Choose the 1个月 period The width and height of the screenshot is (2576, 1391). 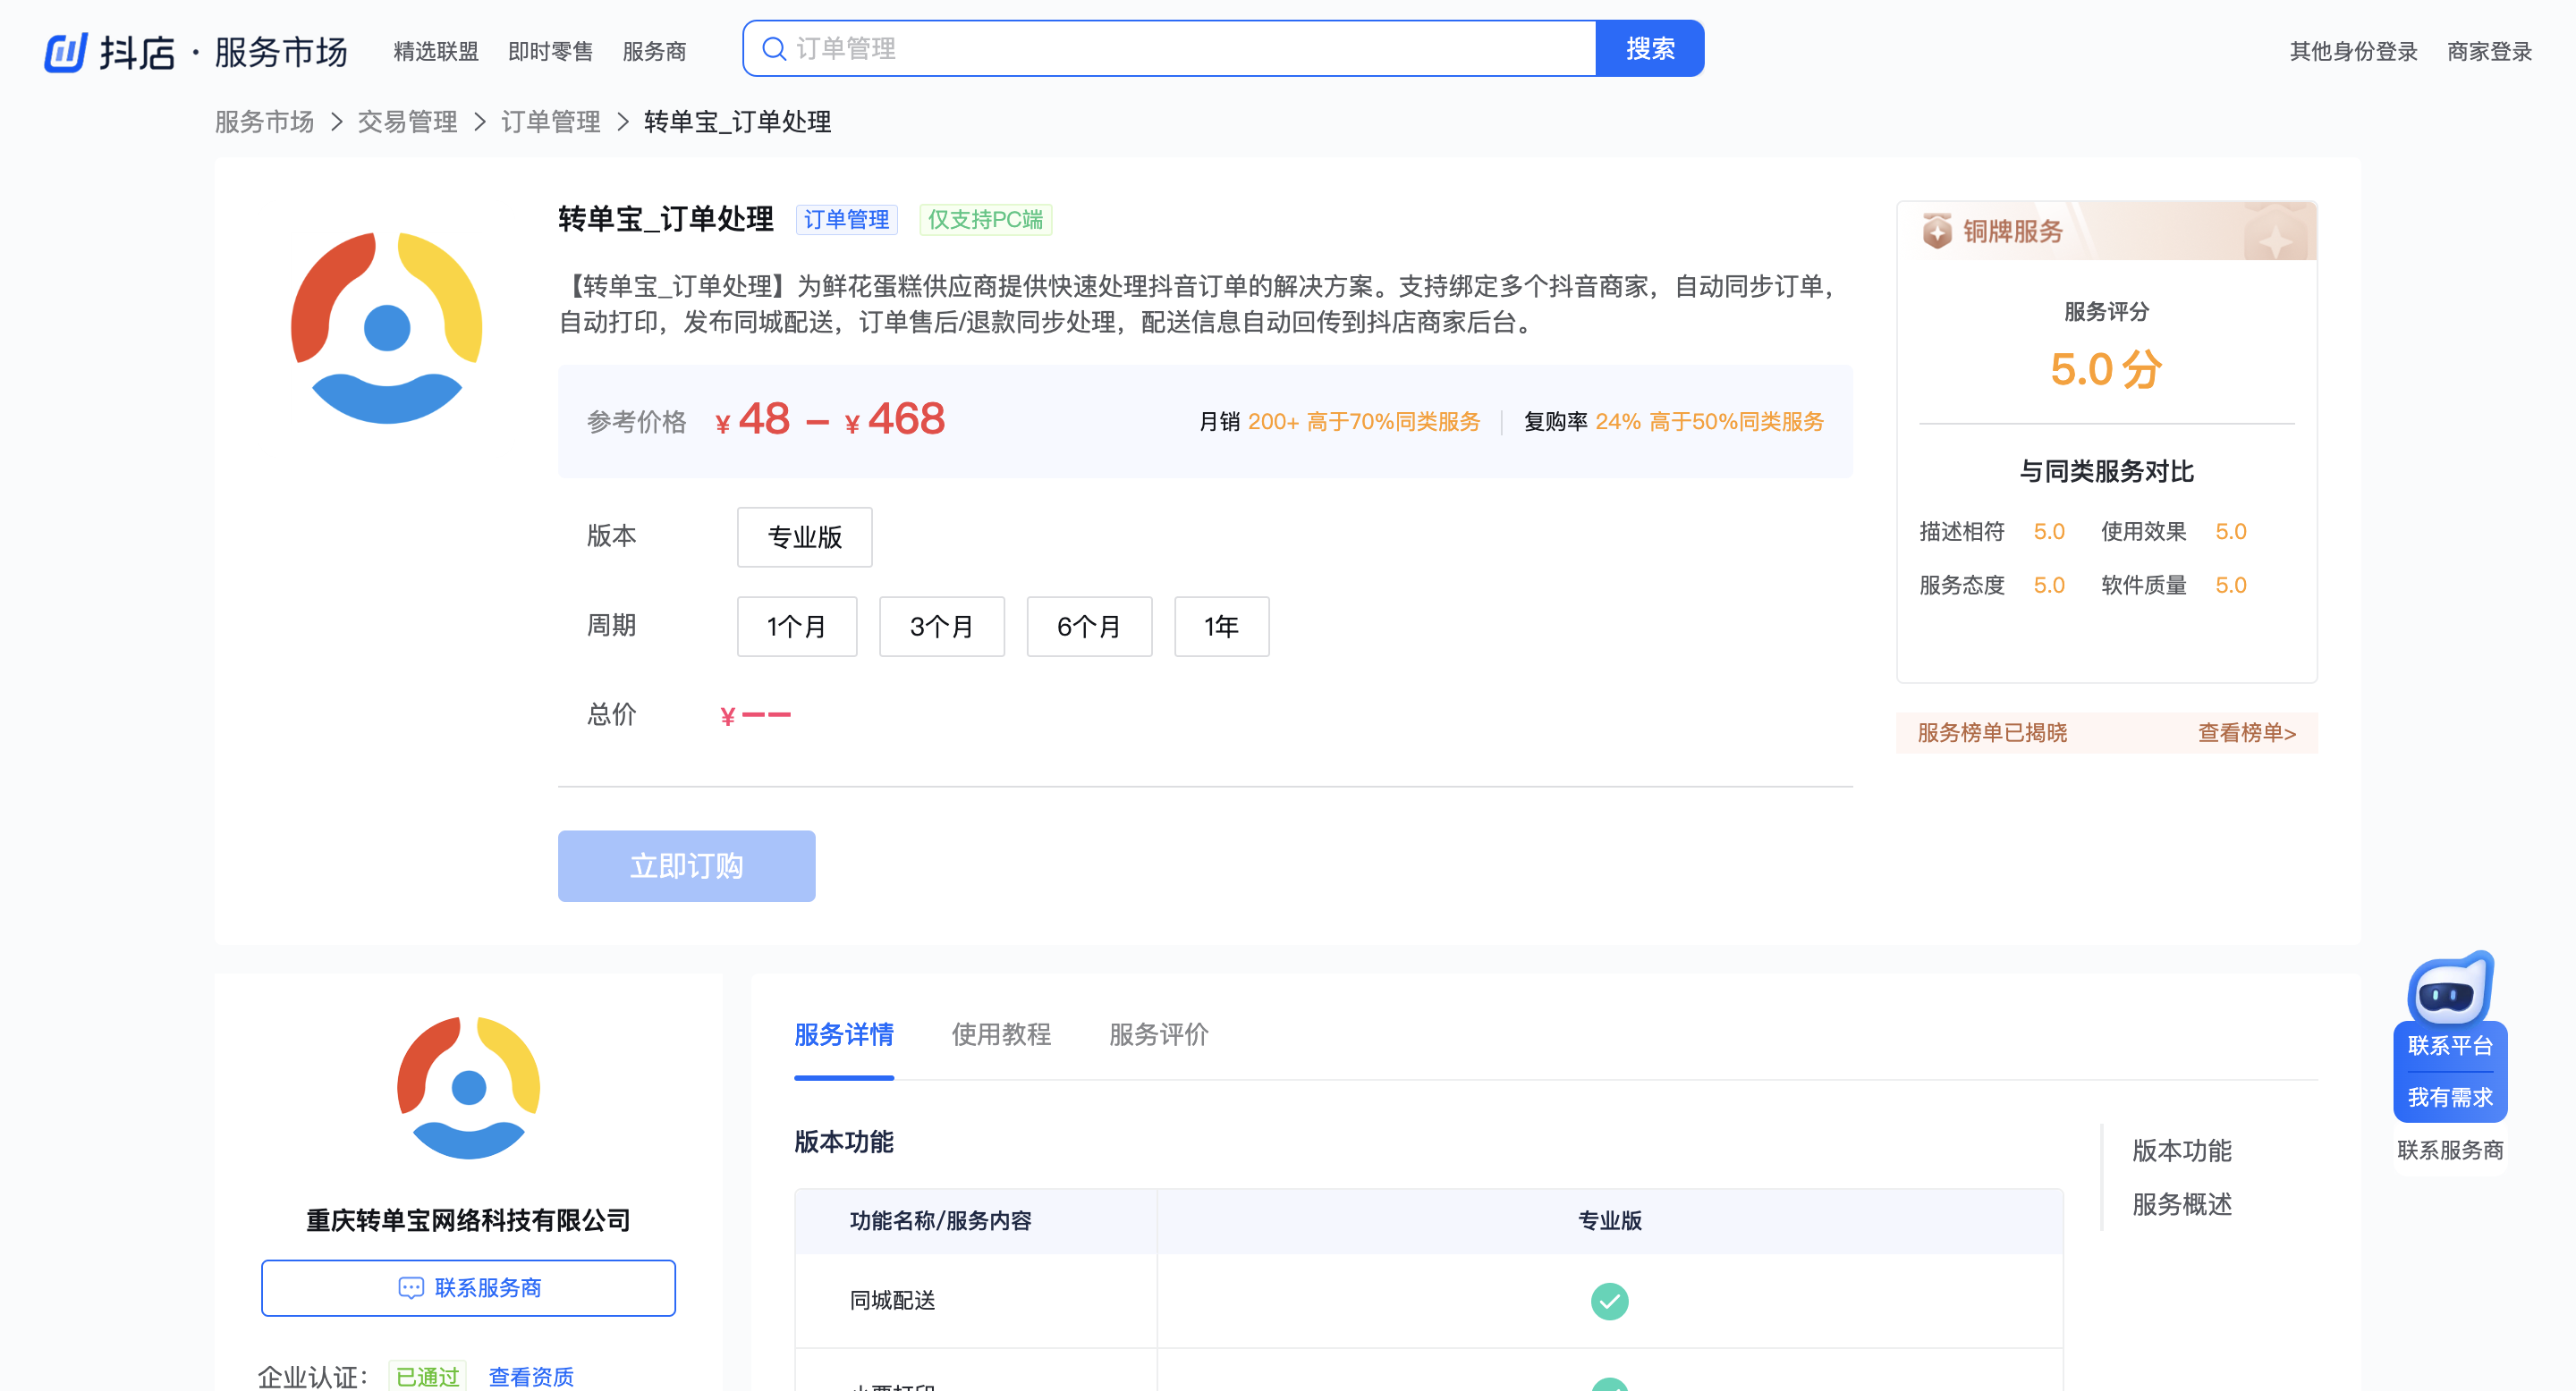(796, 627)
